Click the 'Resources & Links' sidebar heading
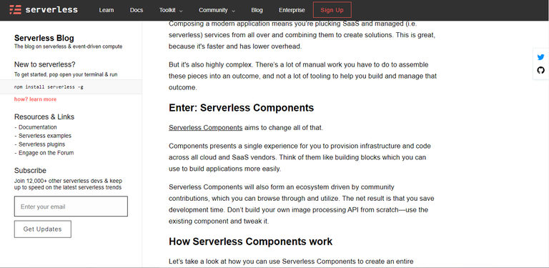549x268 pixels. (x=44, y=117)
